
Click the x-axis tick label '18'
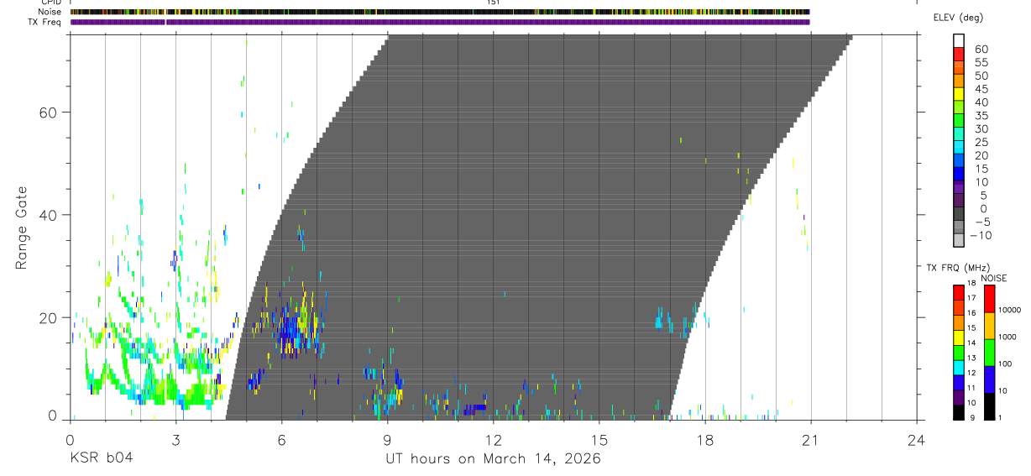point(705,439)
